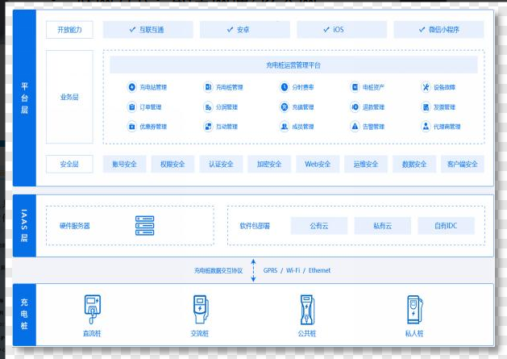Select the 充电桩 side tab

[x=24, y=315]
